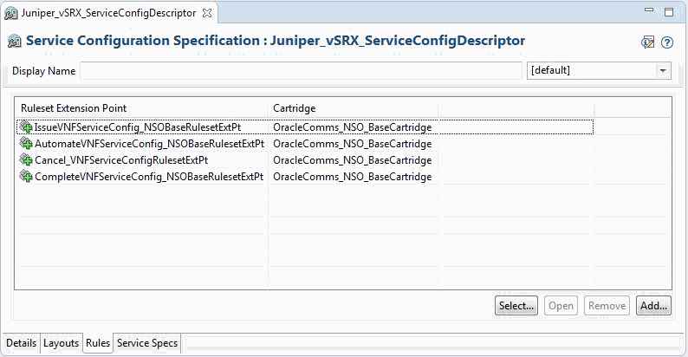Select the Juniper_vSRX_ServiceConfigDescriptor editor tab
This screenshot has width=688, height=357.
coord(108,13)
